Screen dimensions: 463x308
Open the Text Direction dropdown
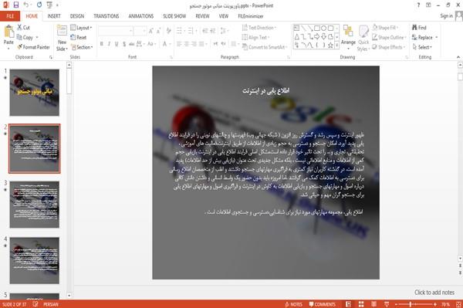[x=259, y=28]
